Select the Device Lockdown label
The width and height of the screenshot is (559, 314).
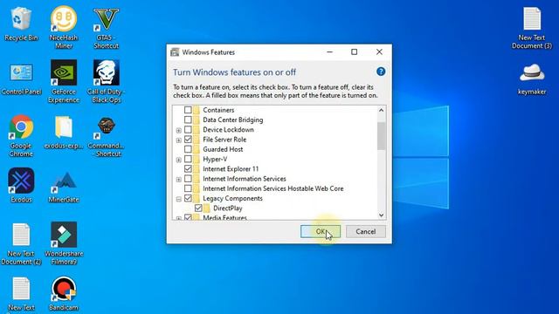(x=228, y=130)
